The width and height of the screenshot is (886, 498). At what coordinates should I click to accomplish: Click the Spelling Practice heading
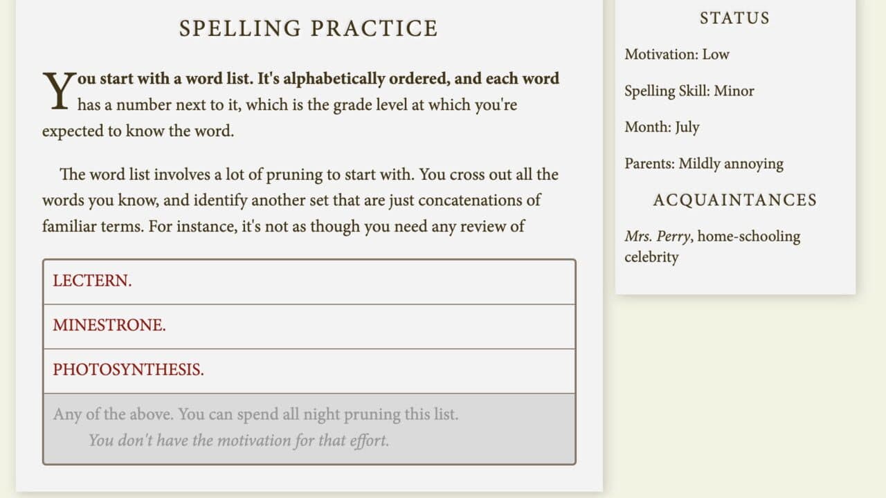coord(309,28)
